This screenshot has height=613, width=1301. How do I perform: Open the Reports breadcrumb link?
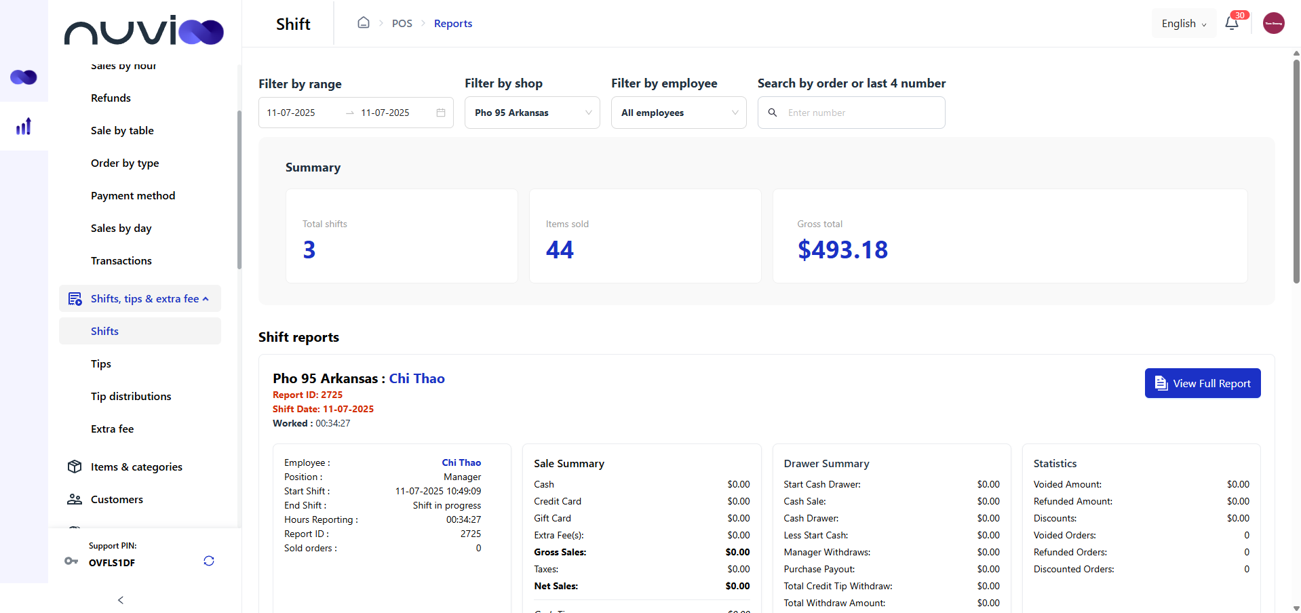[x=452, y=22]
